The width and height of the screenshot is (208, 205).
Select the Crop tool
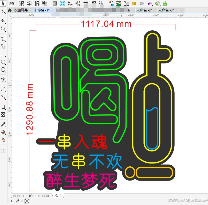[x=3, y=21]
